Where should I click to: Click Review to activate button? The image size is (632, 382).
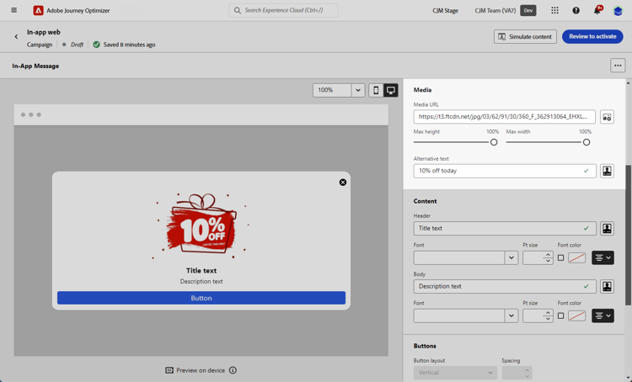click(x=592, y=37)
